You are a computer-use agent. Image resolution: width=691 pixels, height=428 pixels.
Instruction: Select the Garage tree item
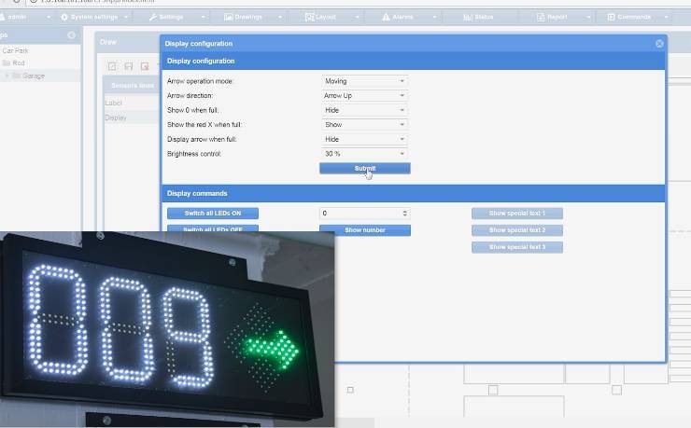point(34,76)
